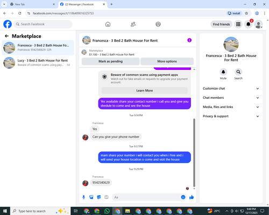The height and width of the screenshot is (215, 269).
Task: Go back with browser back arrow
Action: pyautogui.click(x=5, y=13)
